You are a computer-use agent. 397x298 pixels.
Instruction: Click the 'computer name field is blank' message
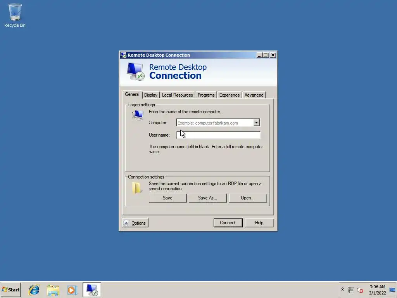pos(205,149)
